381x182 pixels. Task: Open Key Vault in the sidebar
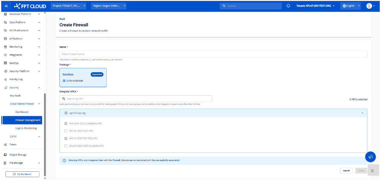pos(15,96)
